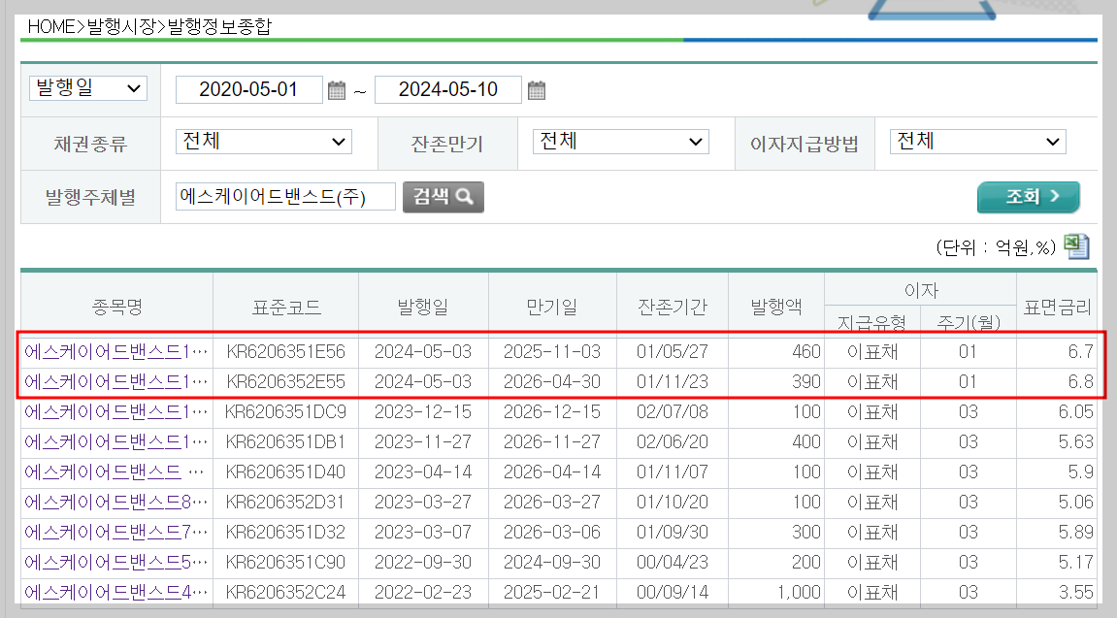Screen dimensions: 1117x618
Task: Click the 잔존기간 column header
Action: (x=673, y=307)
